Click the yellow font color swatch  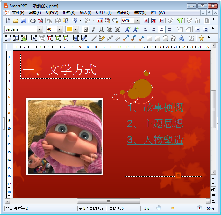69,29
